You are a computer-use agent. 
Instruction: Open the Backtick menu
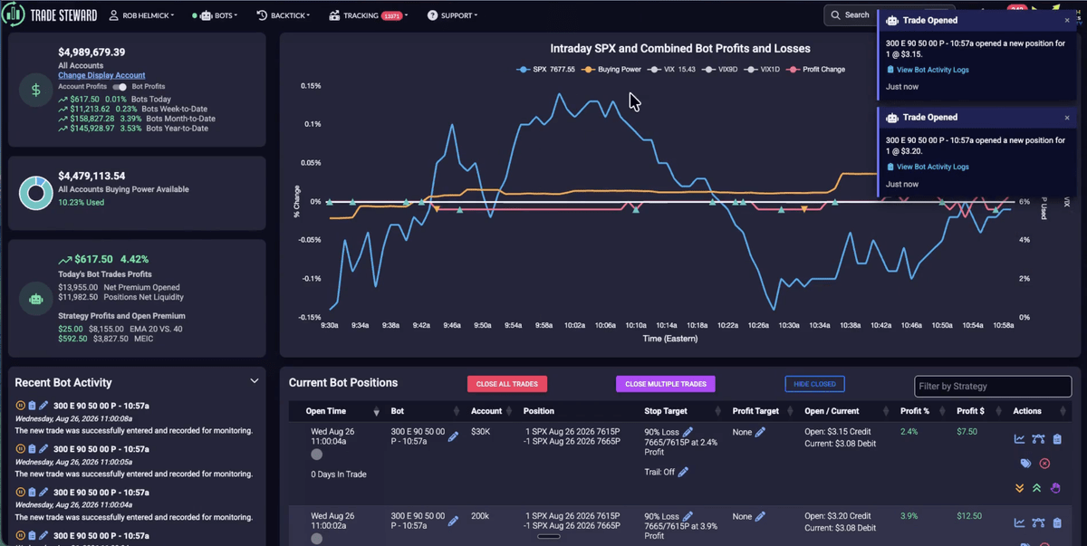(284, 15)
